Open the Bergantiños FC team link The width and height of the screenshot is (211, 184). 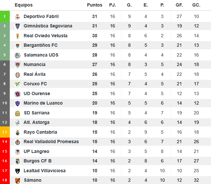pos(41,45)
